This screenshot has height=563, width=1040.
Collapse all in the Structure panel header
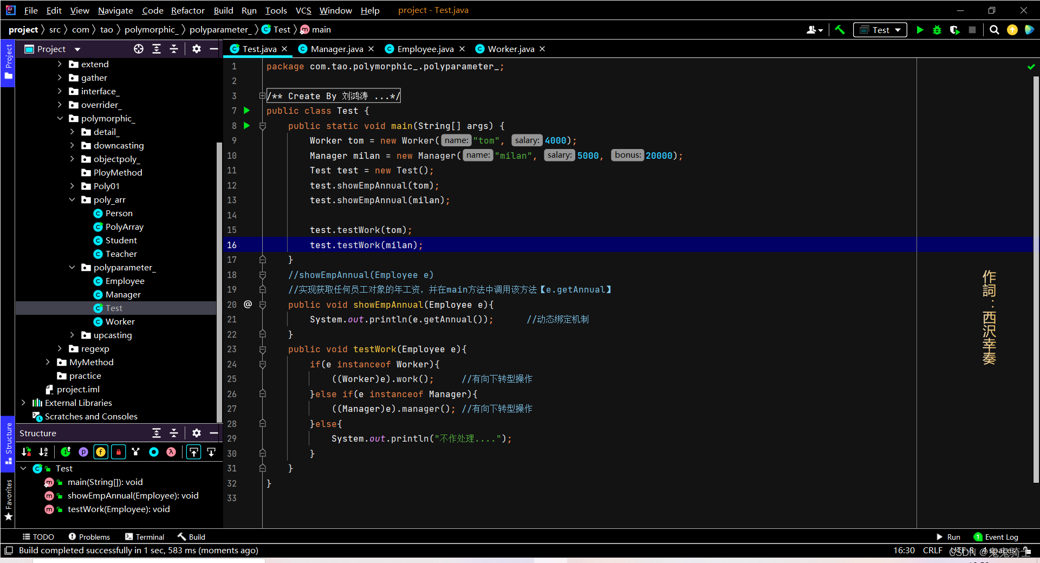click(x=174, y=433)
